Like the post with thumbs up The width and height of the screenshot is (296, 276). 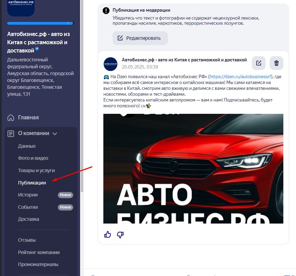107,235
